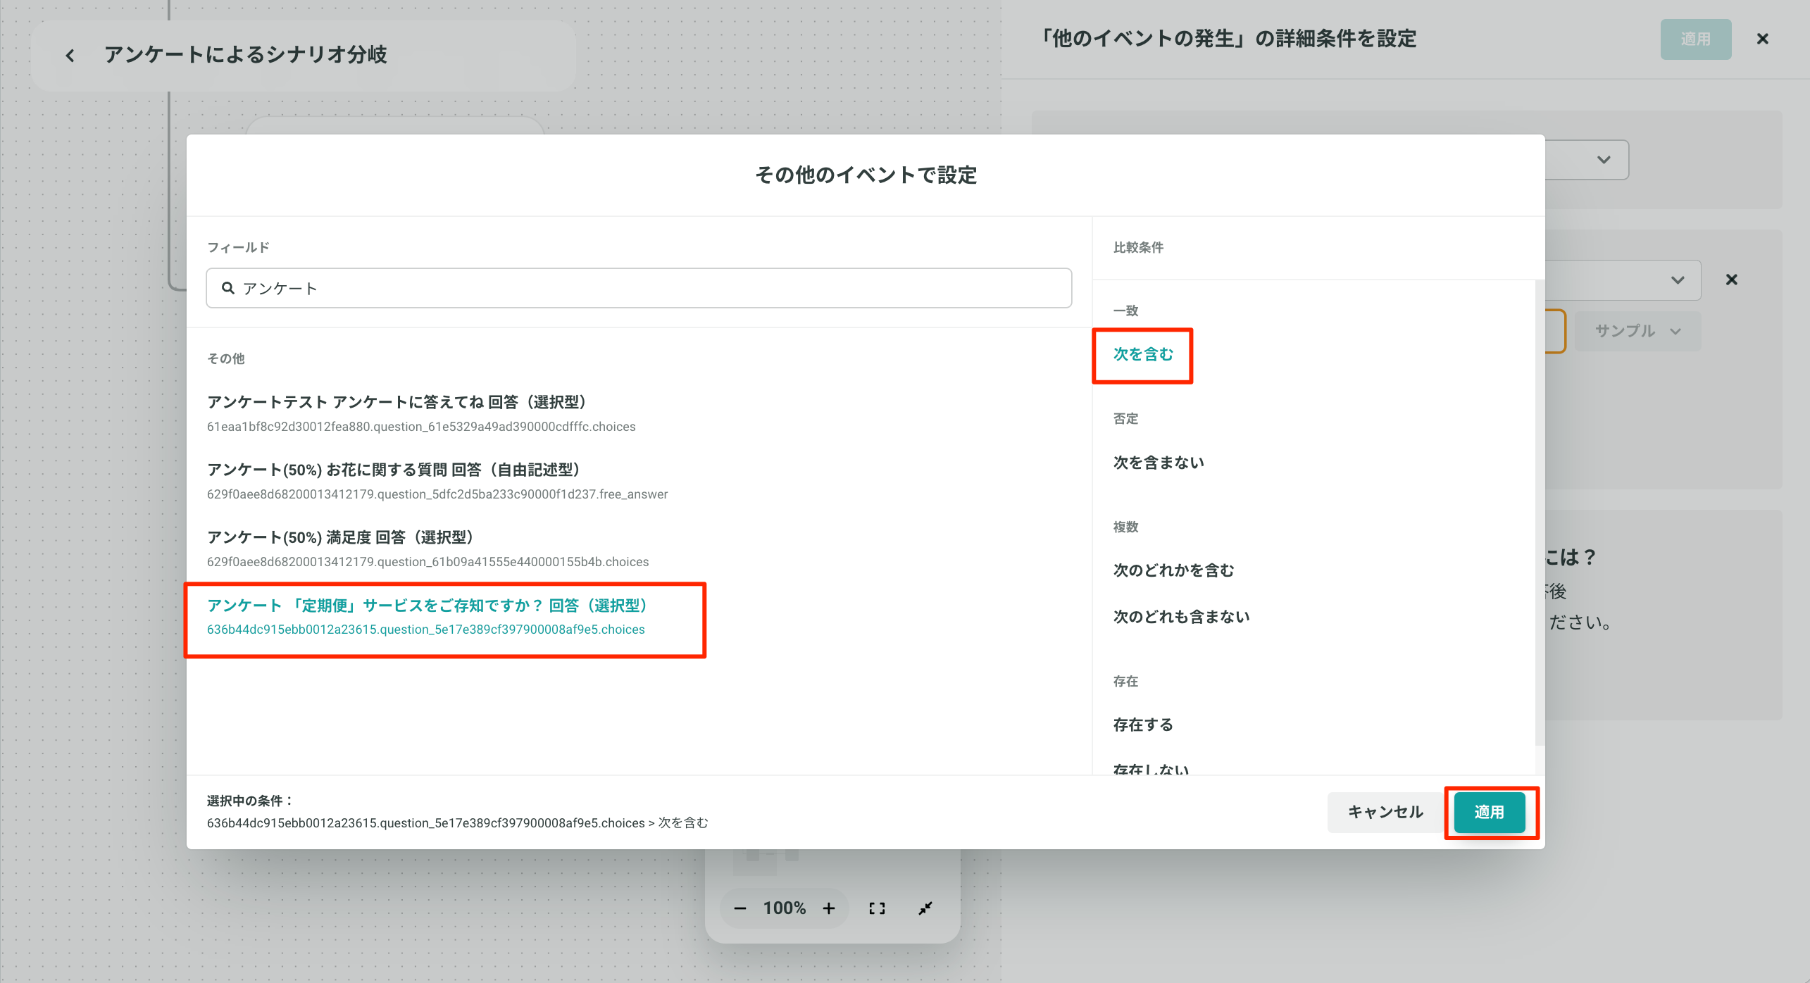Zoom in with the plus icon
Image resolution: width=1810 pixels, height=983 pixels.
829,908
